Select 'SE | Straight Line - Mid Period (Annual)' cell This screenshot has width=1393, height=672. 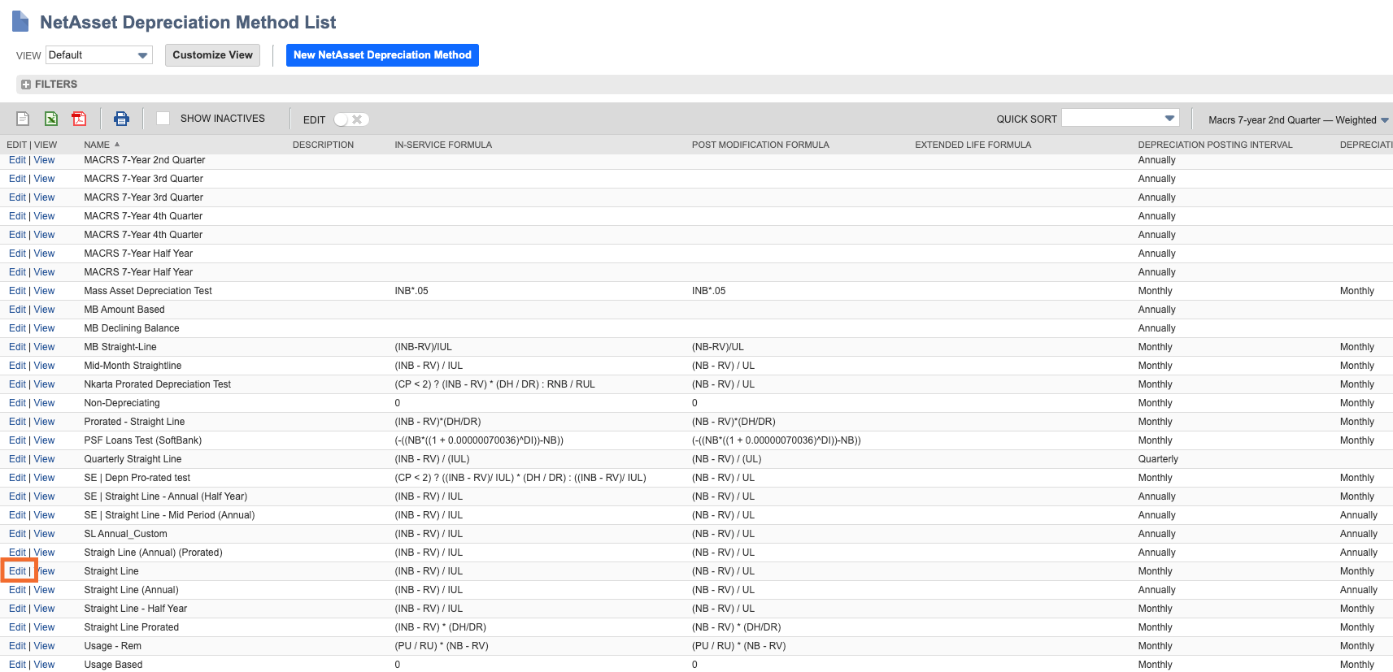169,515
